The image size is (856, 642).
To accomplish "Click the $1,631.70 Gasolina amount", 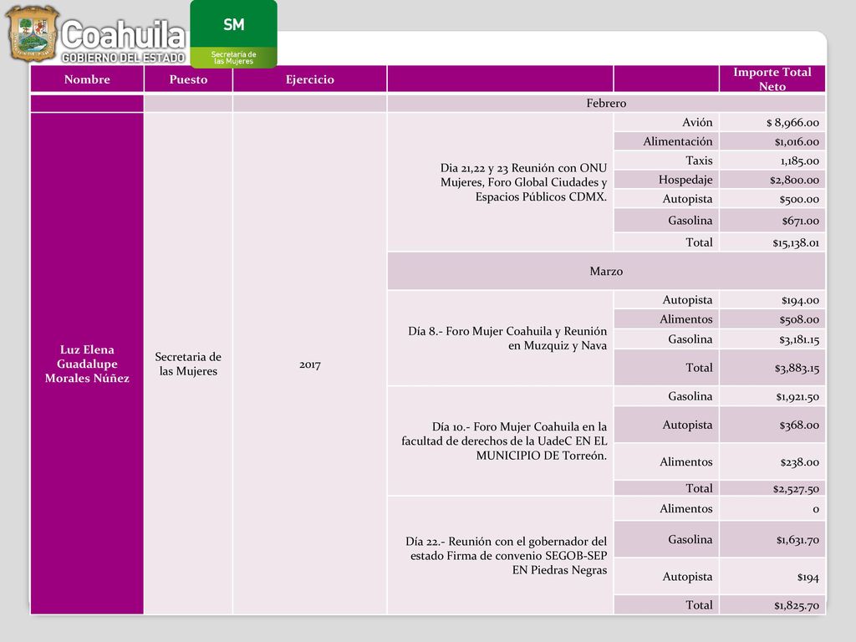I will coord(797,540).
